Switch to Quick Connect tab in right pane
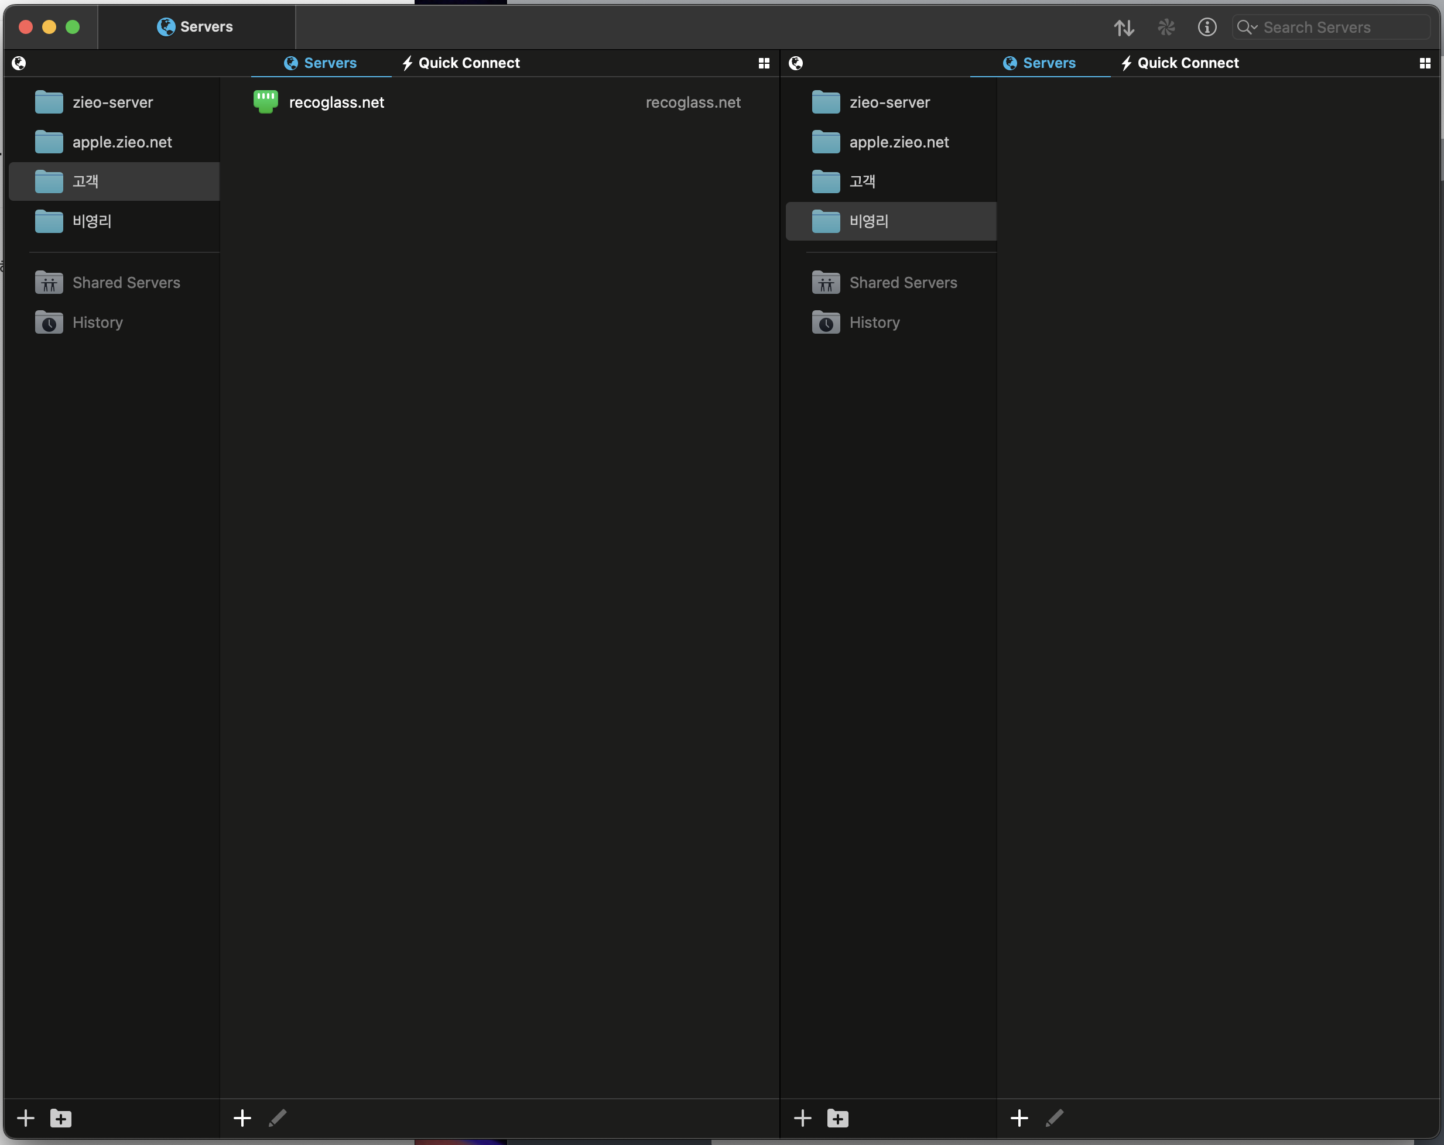This screenshot has height=1145, width=1444. tap(1179, 63)
